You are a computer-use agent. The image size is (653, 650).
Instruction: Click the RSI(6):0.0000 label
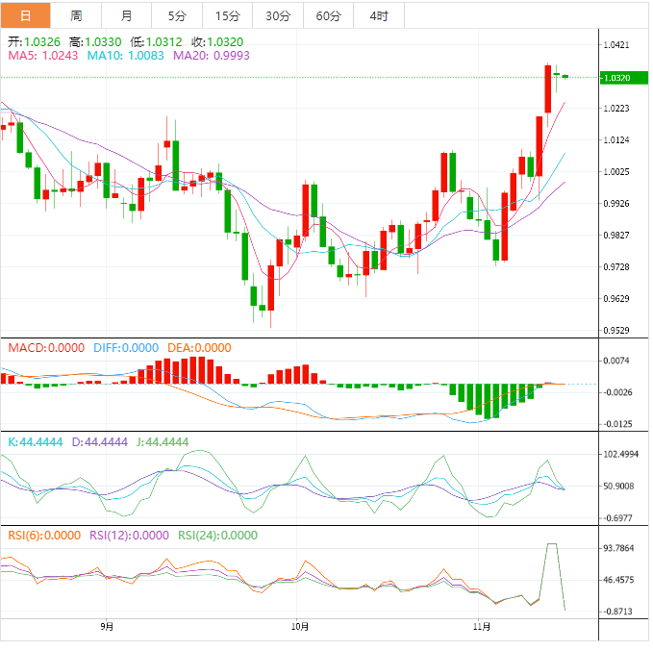tap(44, 536)
